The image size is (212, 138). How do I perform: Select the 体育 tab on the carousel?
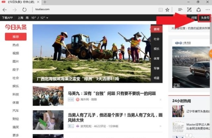coord(157,58)
